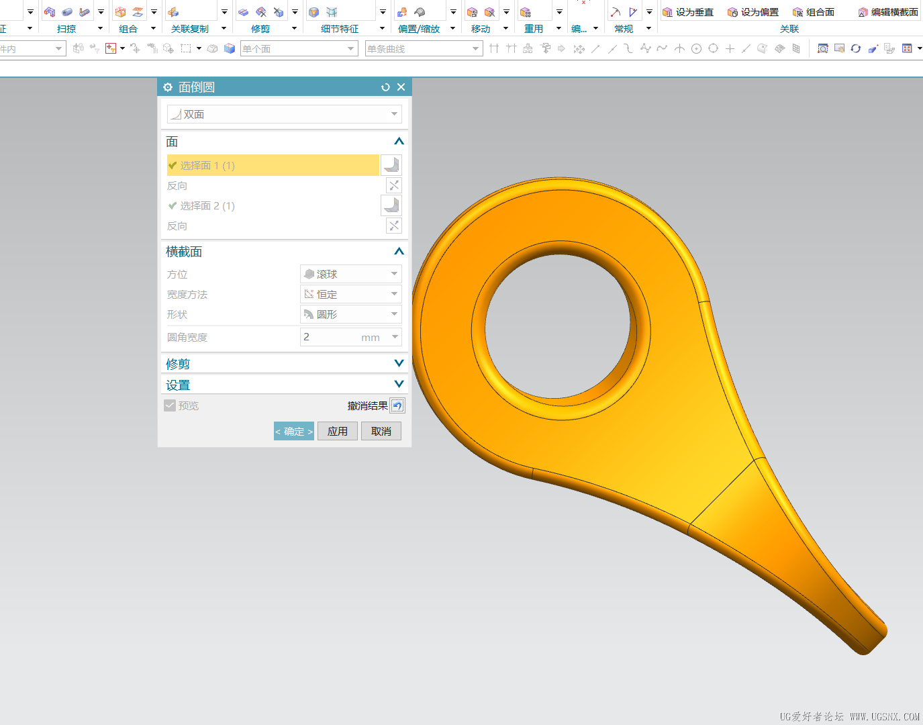
Task: Click the reset icon in 面倒圆 dialog title
Action: [x=385, y=87]
